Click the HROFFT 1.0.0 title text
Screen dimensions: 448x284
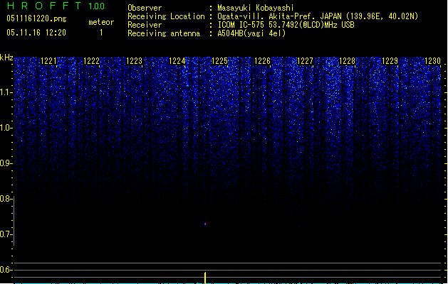tap(56, 6)
